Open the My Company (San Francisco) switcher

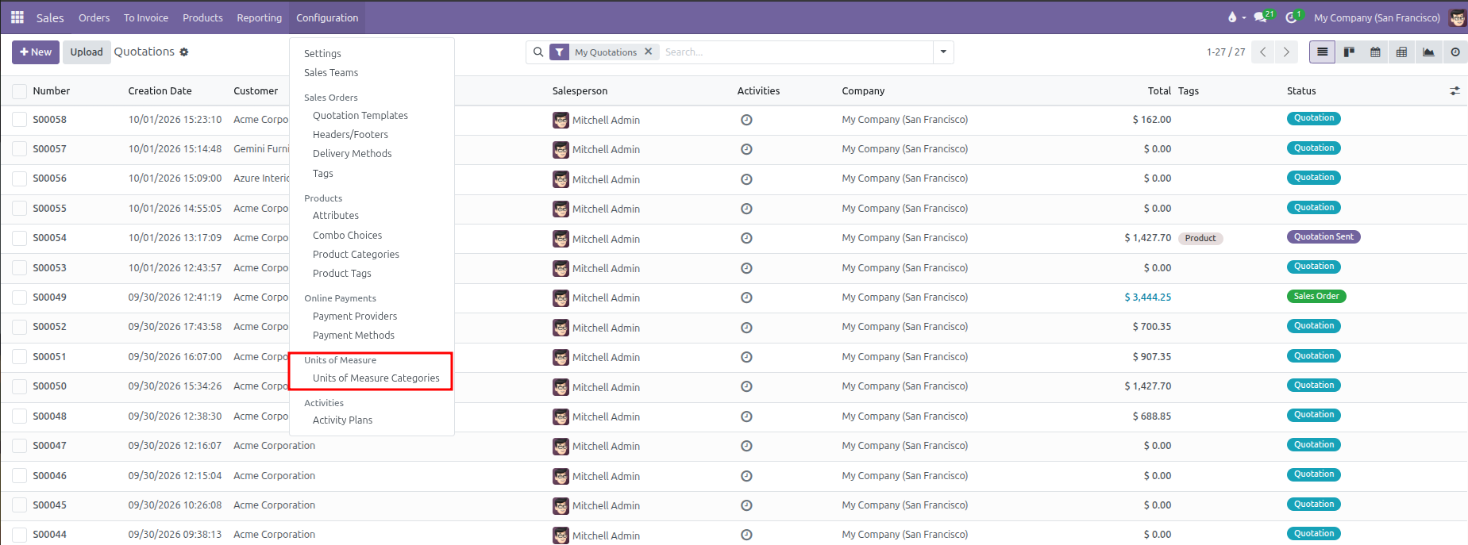tap(1377, 17)
